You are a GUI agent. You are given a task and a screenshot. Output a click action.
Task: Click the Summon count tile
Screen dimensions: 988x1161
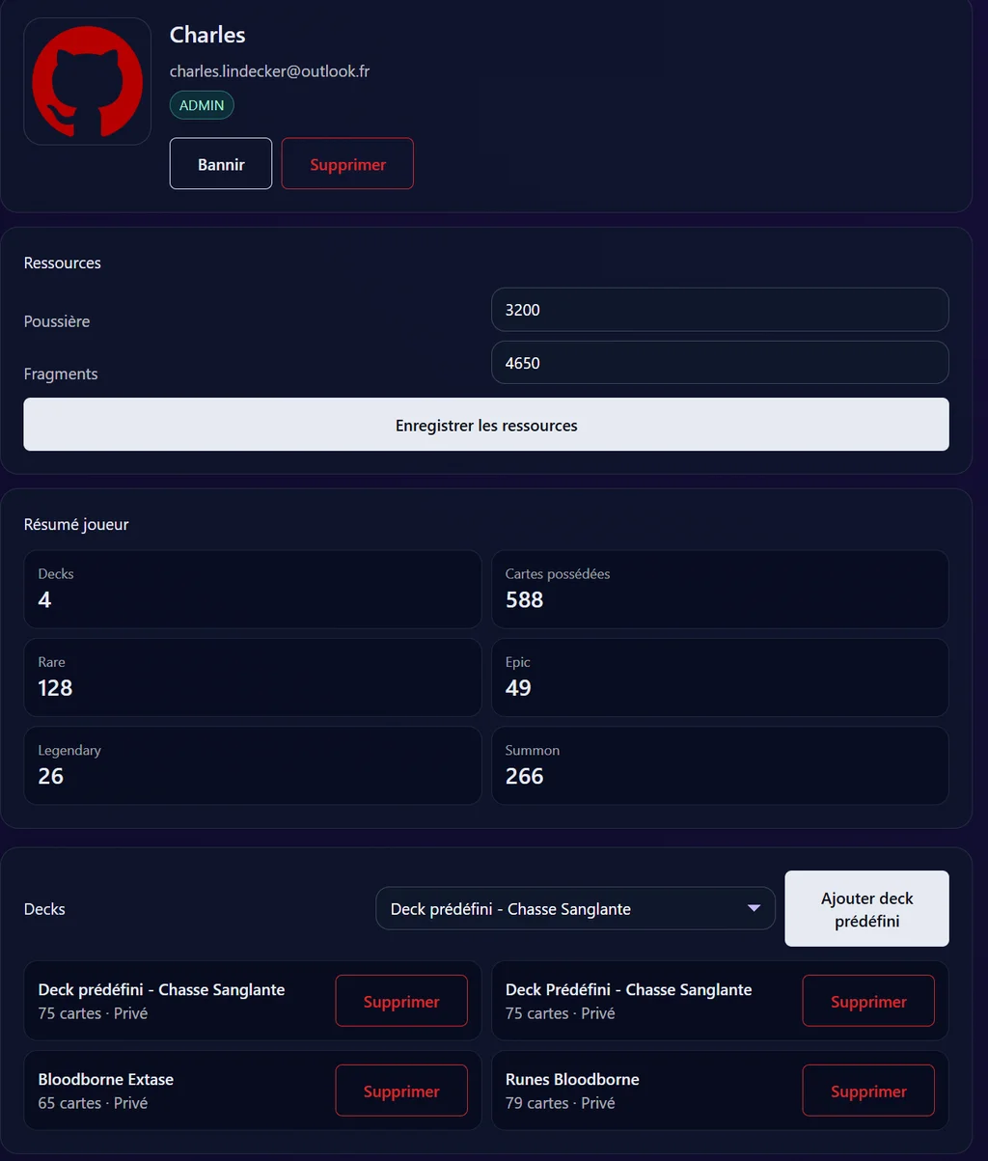coord(720,765)
